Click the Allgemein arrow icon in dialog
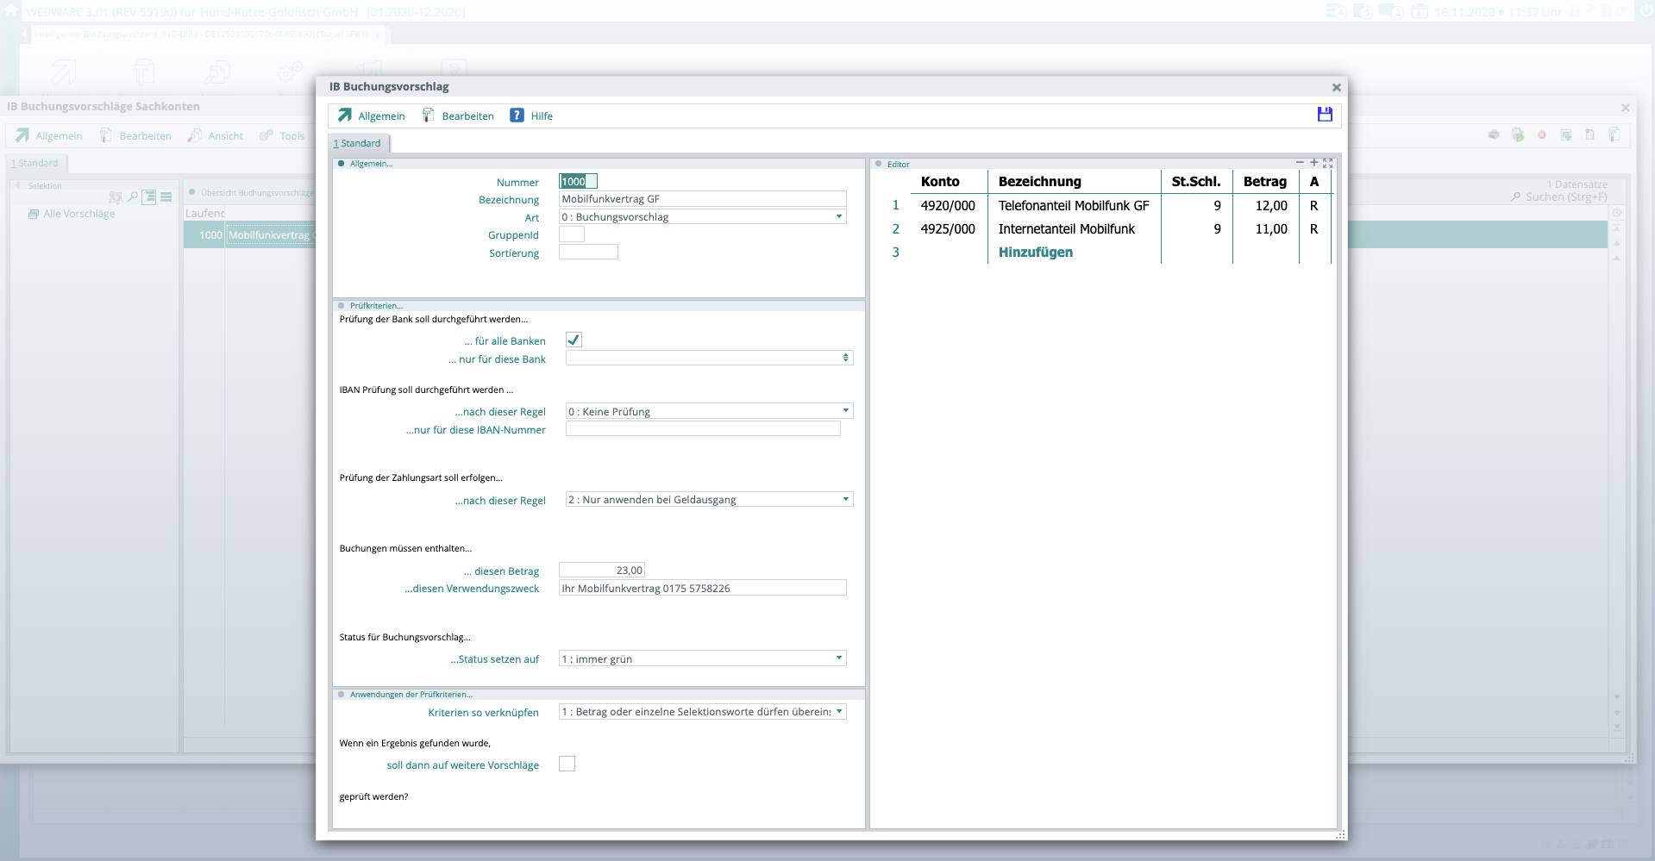 point(345,115)
